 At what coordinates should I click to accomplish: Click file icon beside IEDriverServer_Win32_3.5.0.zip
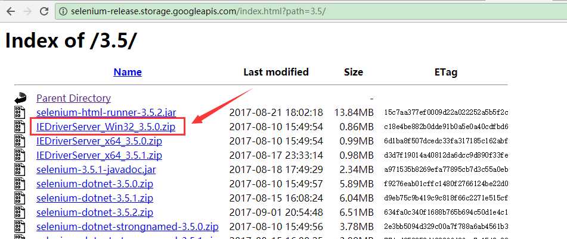pyautogui.click(x=20, y=127)
